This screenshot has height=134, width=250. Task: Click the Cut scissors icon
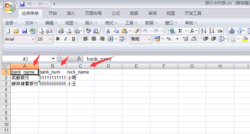tap(108, 31)
